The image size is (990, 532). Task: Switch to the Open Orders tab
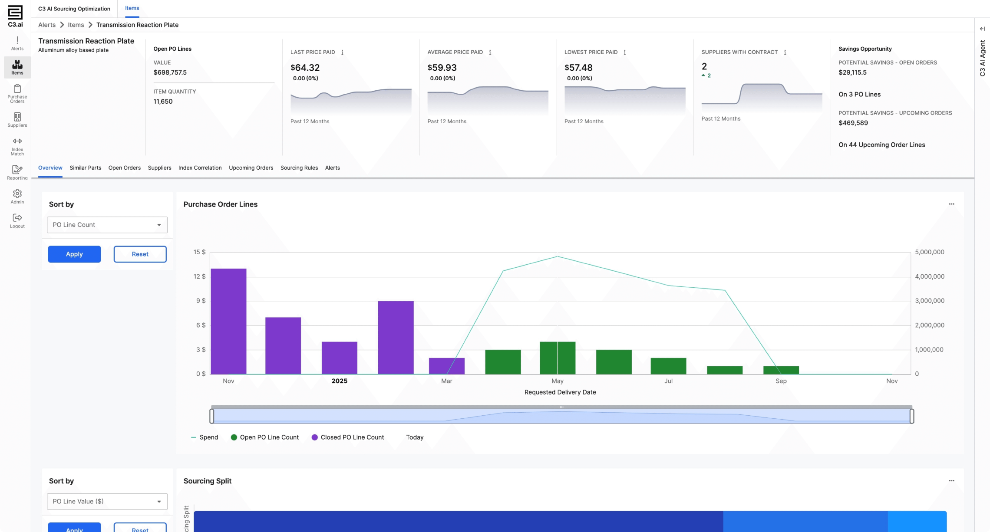(125, 167)
